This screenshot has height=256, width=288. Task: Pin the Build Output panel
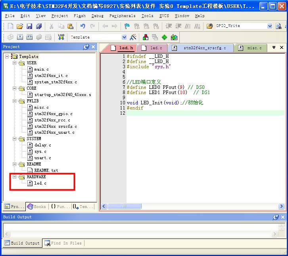276,217
